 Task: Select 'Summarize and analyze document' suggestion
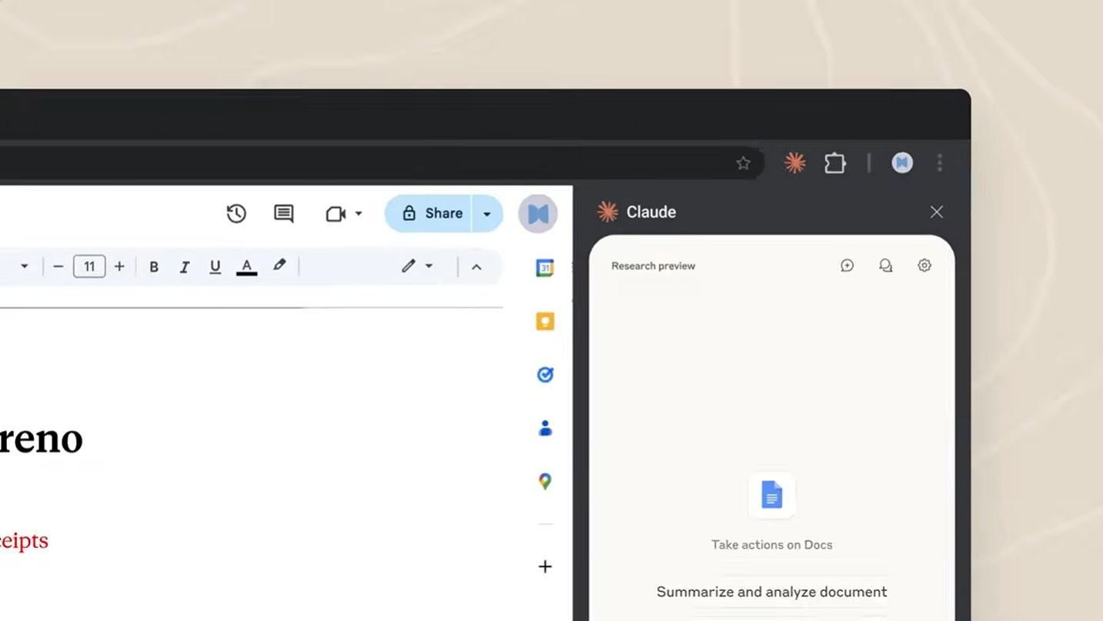pyautogui.click(x=771, y=592)
